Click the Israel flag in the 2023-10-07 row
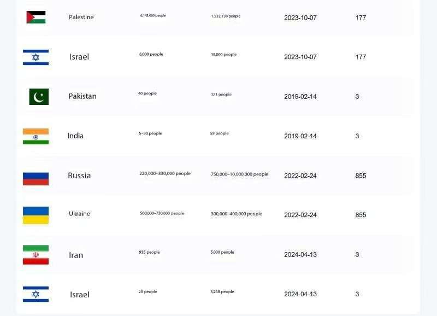The image size is (437, 316). (36, 57)
